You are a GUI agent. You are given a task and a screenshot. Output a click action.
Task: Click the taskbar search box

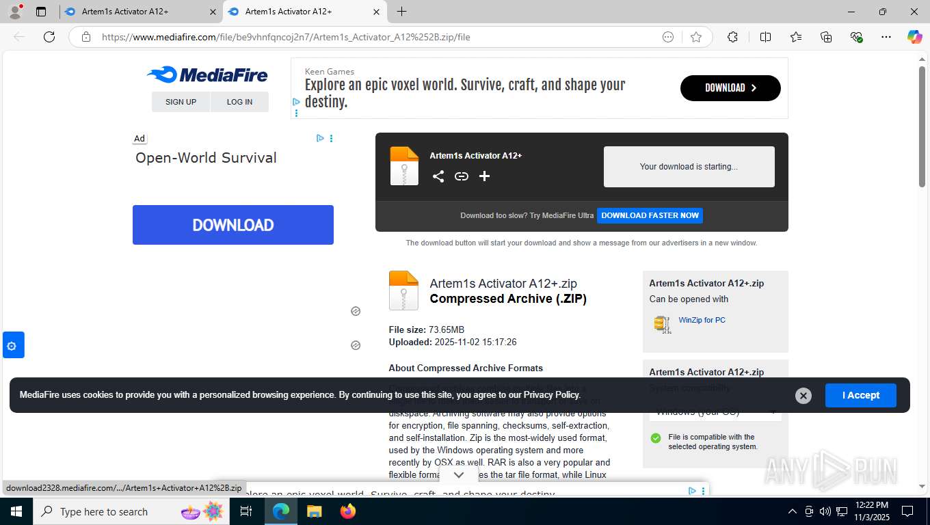tap(131, 511)
